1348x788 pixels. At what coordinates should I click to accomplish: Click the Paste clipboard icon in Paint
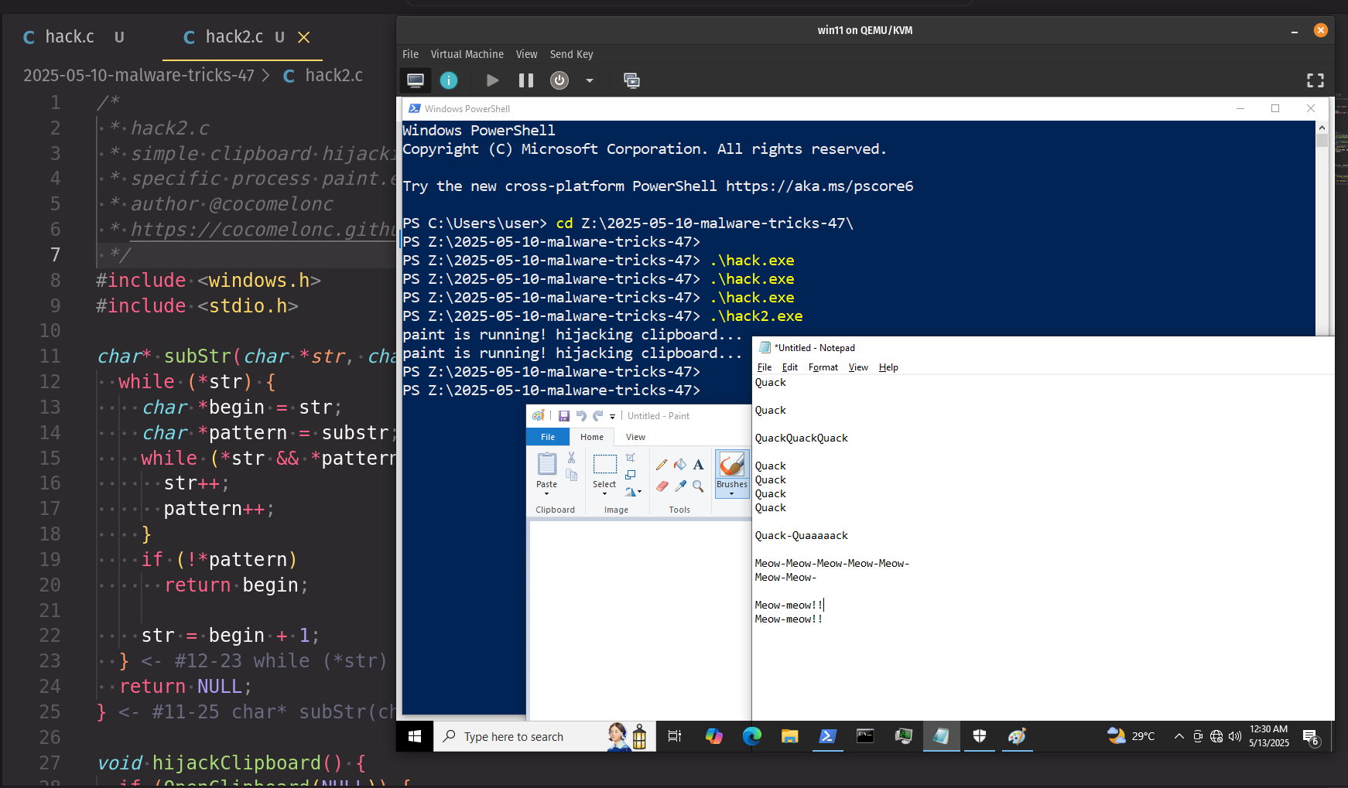547,464
